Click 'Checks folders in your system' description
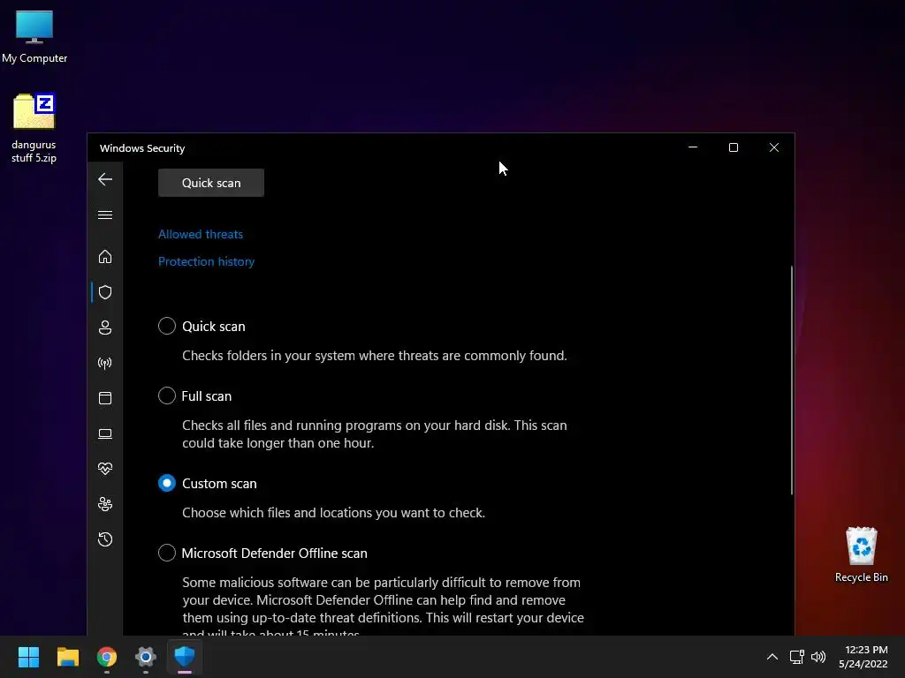 pos(375,356)
